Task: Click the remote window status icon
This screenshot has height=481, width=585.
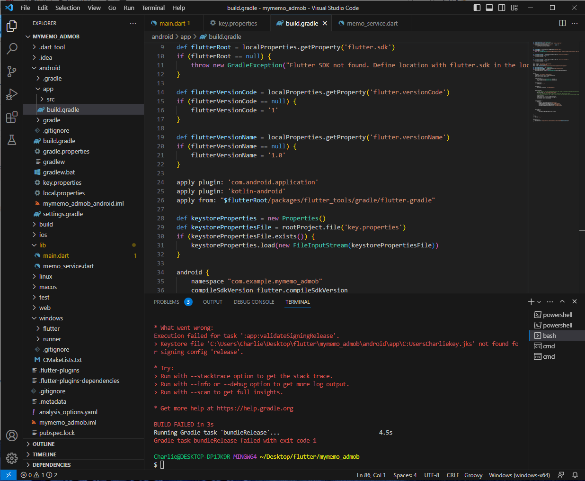Action: 9,475
